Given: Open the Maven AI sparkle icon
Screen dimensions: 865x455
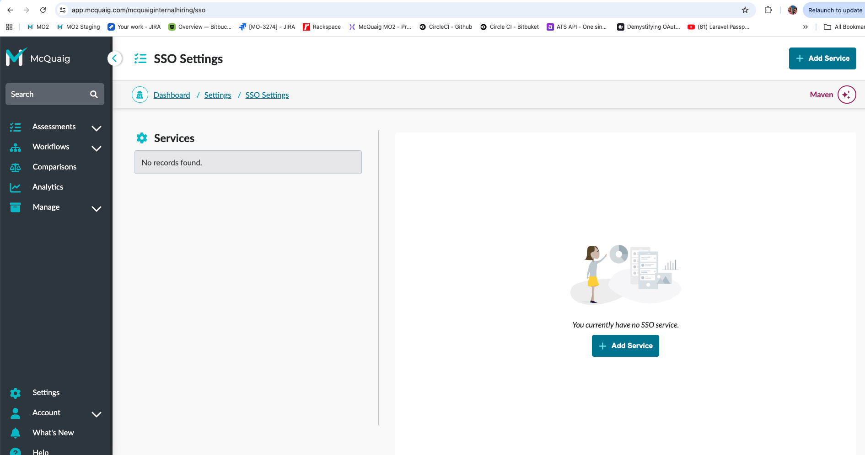Looking at the screenshot, I should [846, 95].
